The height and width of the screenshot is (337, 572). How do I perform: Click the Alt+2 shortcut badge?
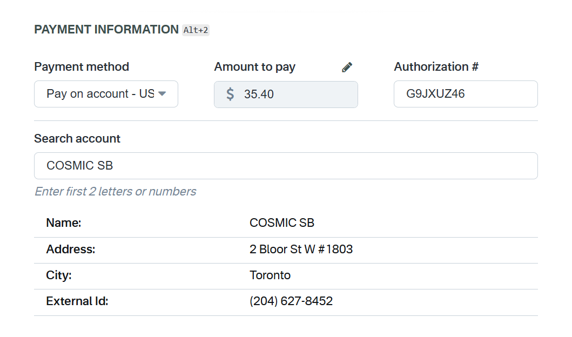coord(196,30)
